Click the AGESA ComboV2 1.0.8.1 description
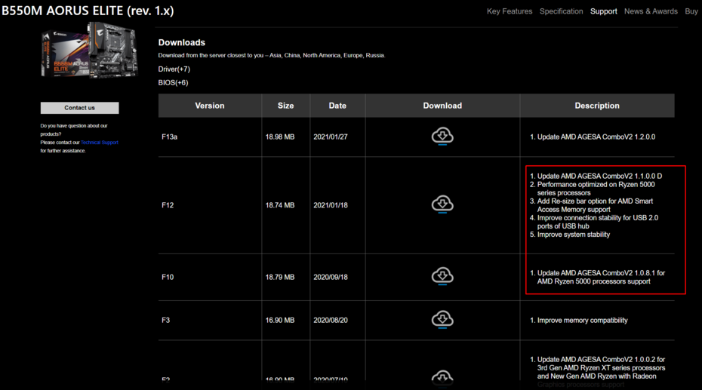The image size is (702, 390). pyautogui.click(x=598, y=277)
